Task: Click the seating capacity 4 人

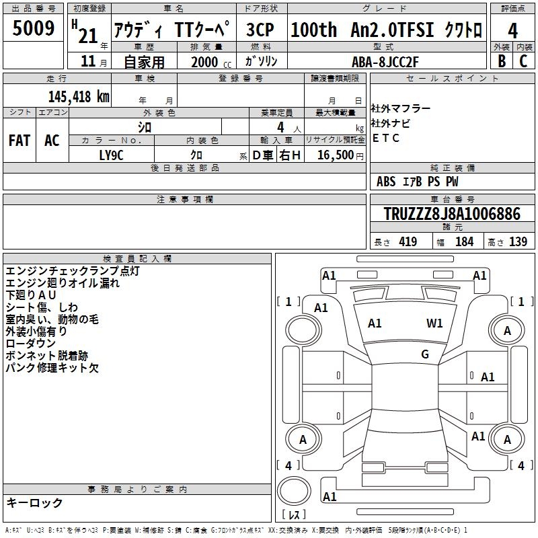Action: (x=289, y=128)
